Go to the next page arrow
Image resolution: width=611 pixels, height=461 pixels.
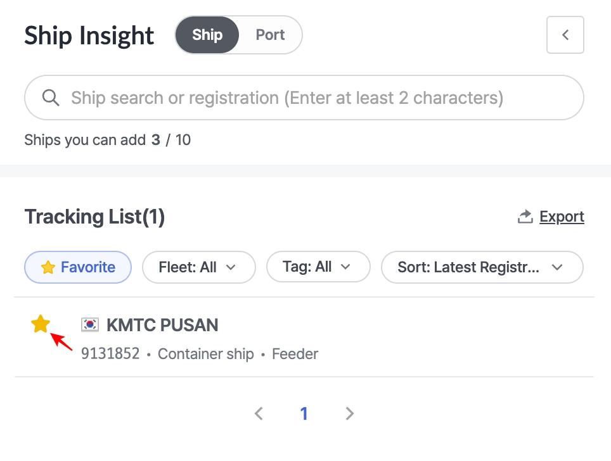click(350, 414)
